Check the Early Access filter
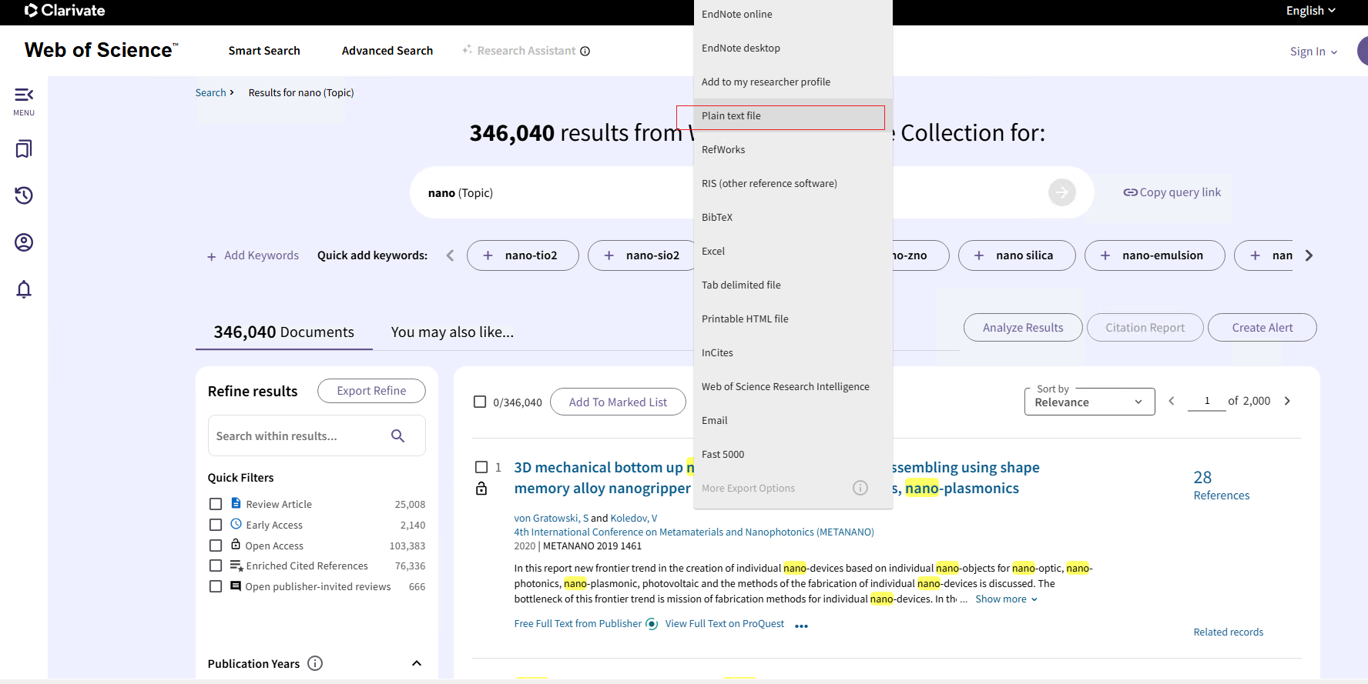This screenshot has width=1368, height=684. [x=216, y=525]
